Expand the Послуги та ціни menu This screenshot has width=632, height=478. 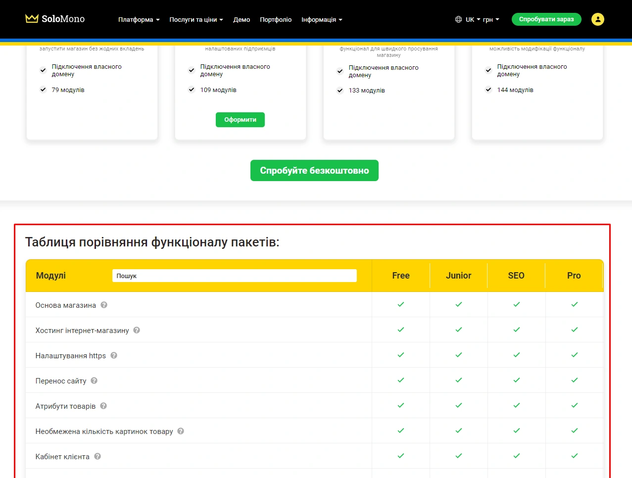(196, 20)
